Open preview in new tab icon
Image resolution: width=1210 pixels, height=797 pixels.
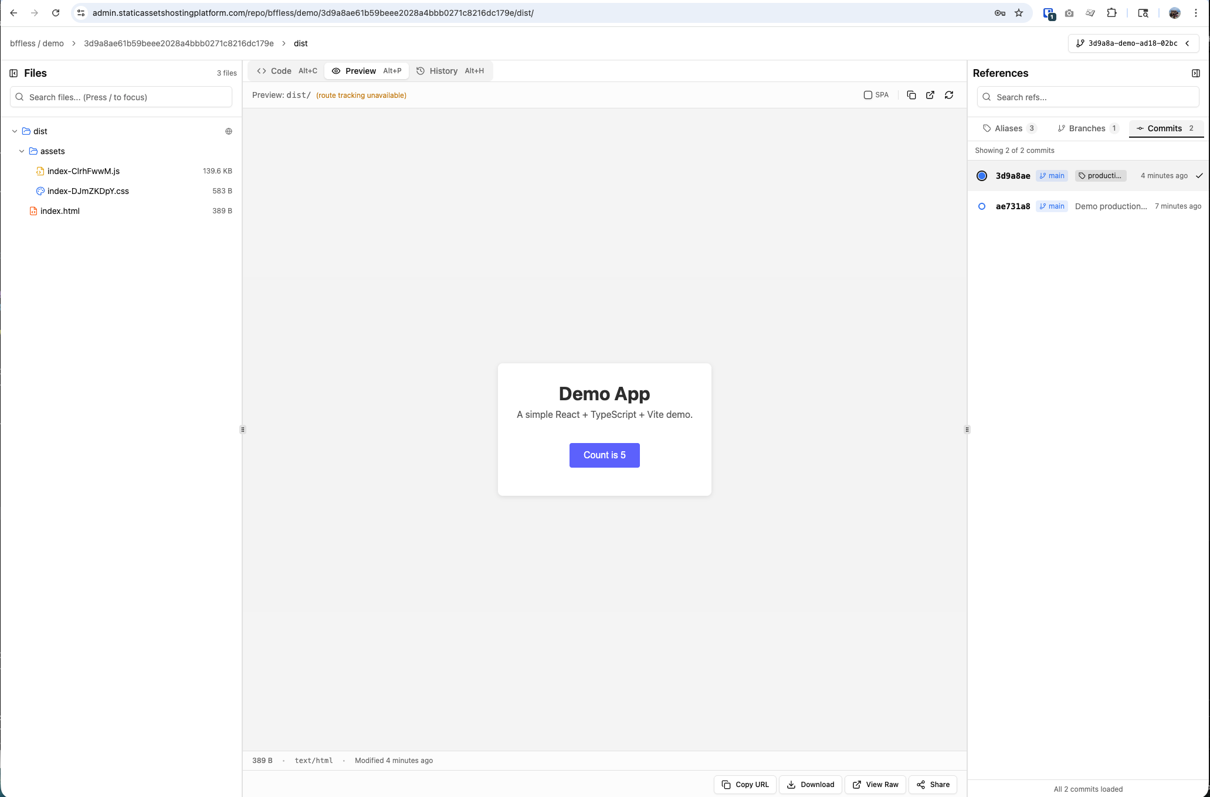[x=930, y=95]
